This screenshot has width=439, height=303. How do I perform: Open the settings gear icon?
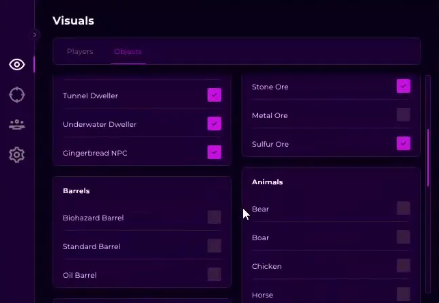coord(17,155)
